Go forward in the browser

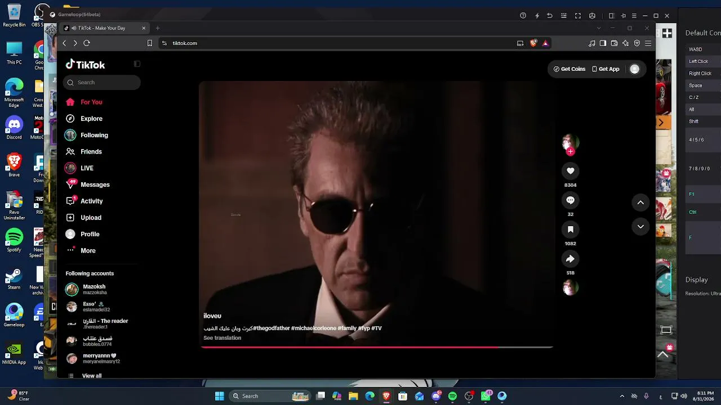75,43
